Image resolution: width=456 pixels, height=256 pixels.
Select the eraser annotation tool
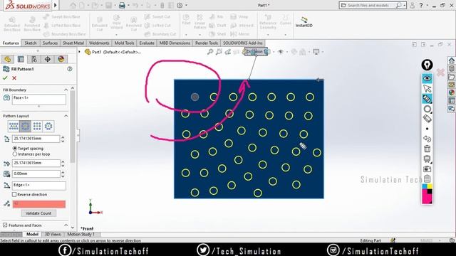coord(427,119)
